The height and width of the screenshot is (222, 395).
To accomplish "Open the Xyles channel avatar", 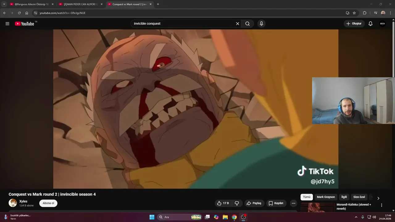I will [x=13, y=203].
